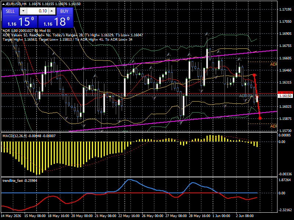
Task: Click the 1.15730 price axis label
Action: click(285, 131)
